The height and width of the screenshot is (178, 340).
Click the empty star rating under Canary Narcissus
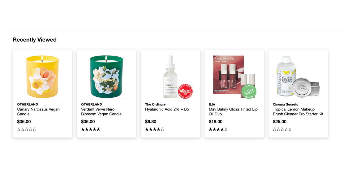tap(27, 129)
